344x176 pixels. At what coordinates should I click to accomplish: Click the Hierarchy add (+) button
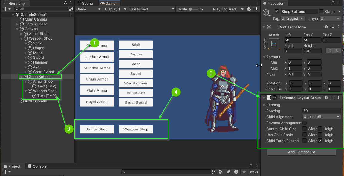5,9
